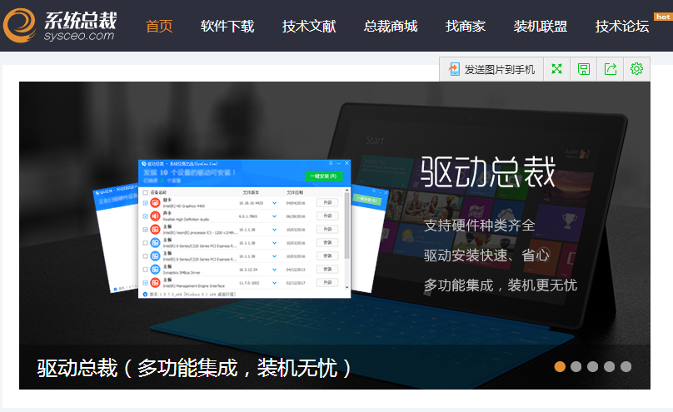Toggle the Intel HD Graphics row checkbox
673x412 pixels.
(146, 203)
